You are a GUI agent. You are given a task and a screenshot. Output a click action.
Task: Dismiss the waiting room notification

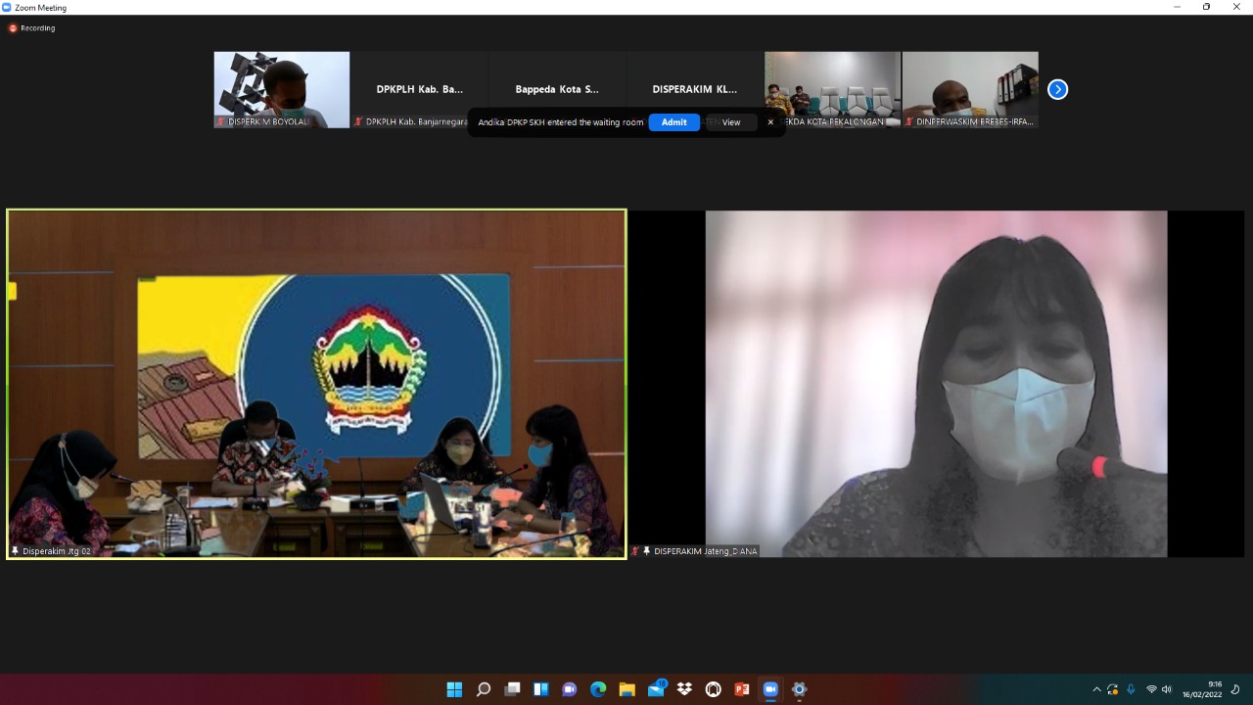(770, 122)
